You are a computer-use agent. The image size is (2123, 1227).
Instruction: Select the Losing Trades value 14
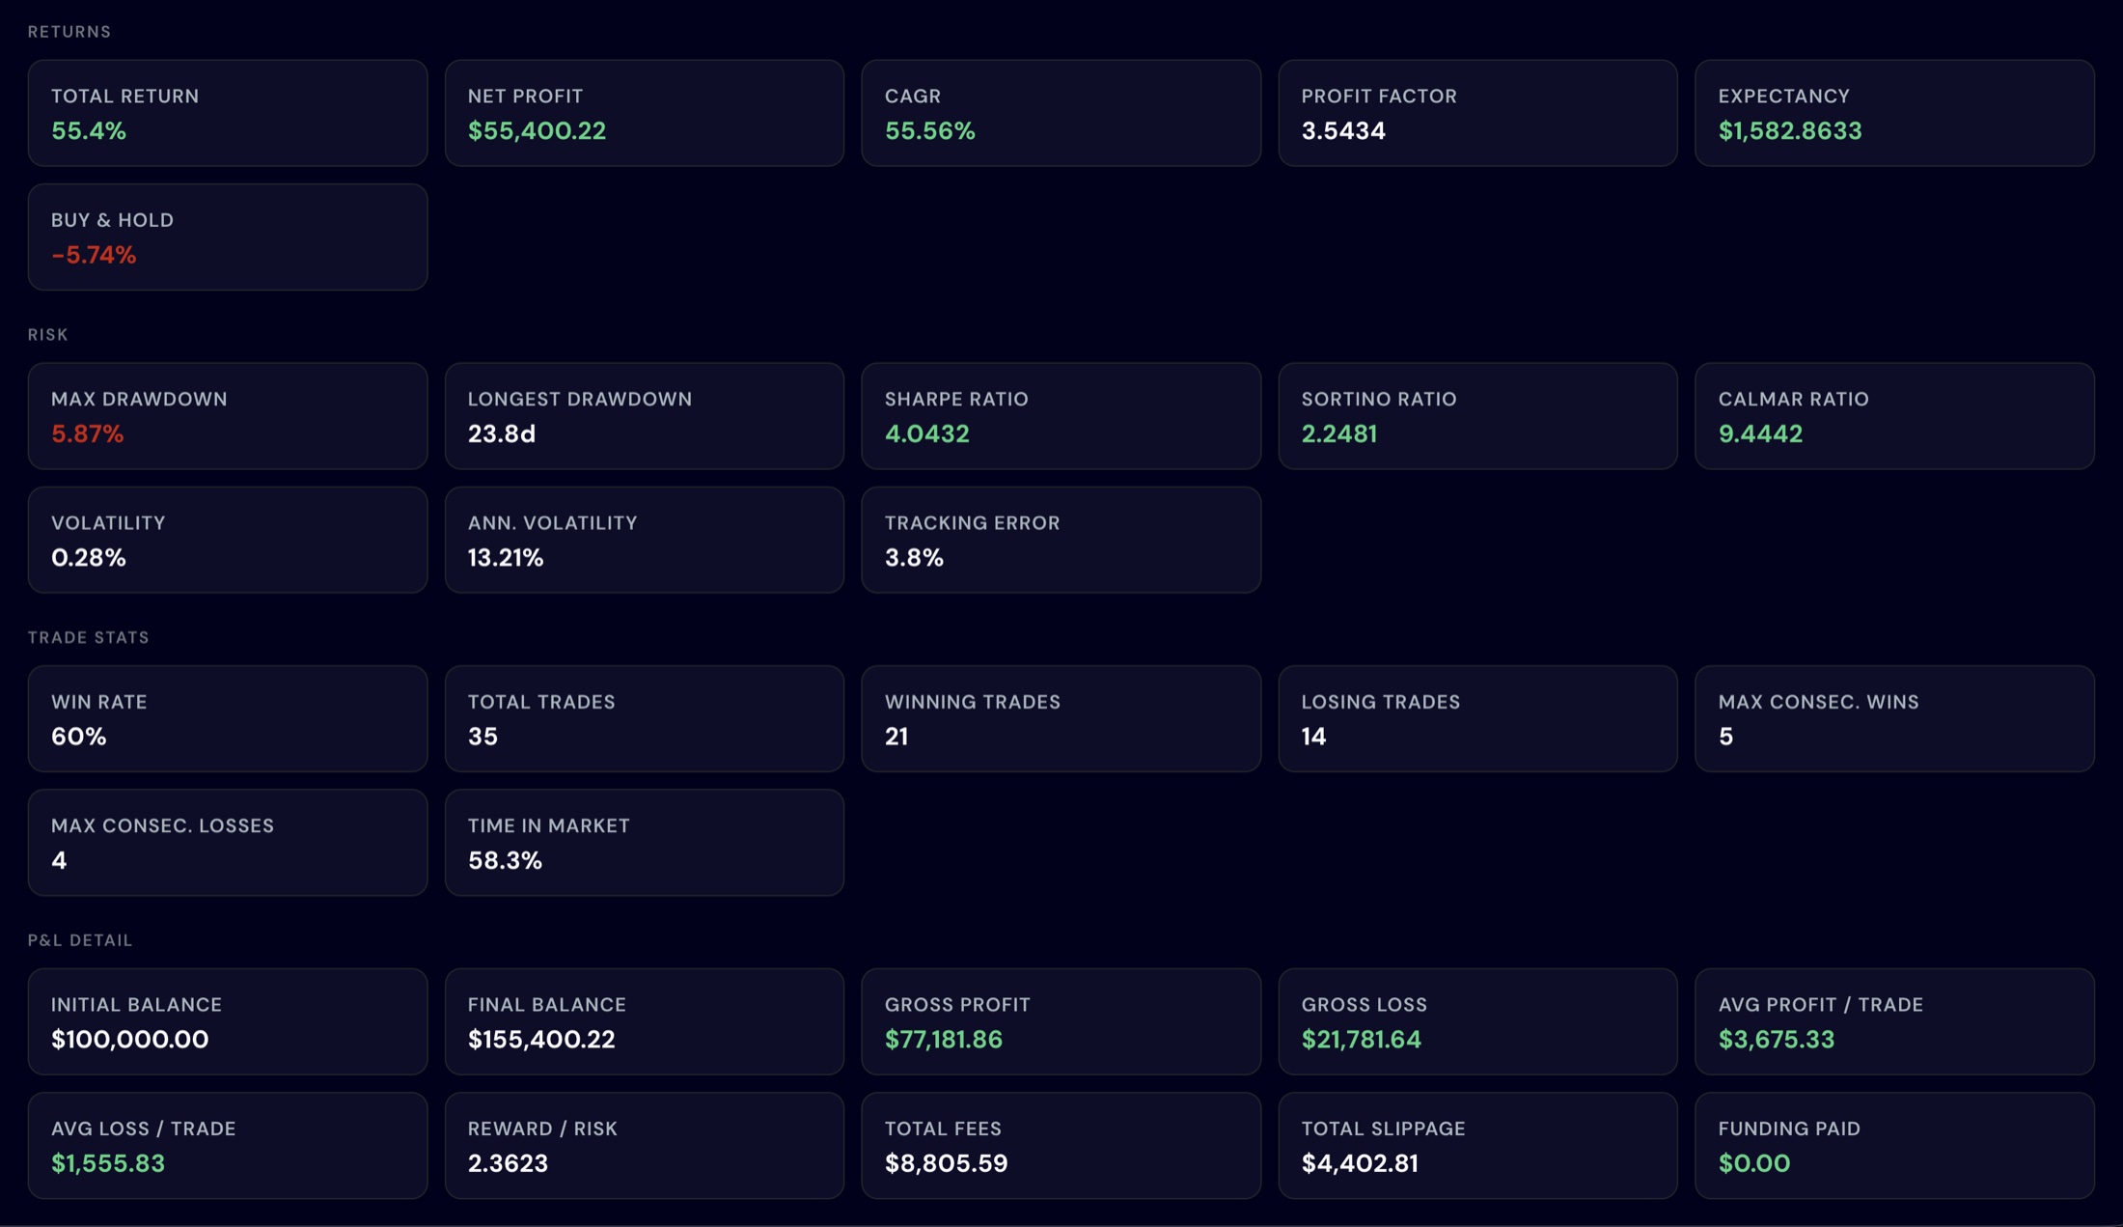1313,737
